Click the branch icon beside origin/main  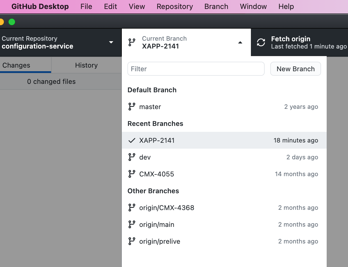(x=132, y=224)
